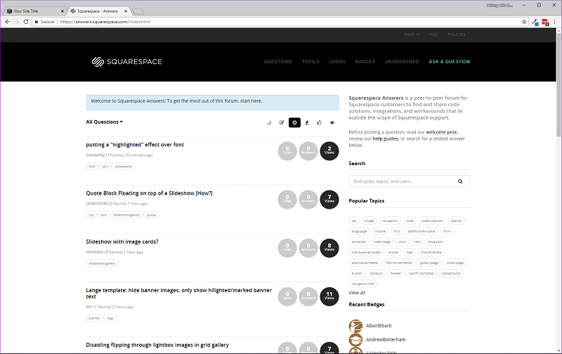The image size is (562, 354).
Task: Click the browser back arrow
Action: 8,22
